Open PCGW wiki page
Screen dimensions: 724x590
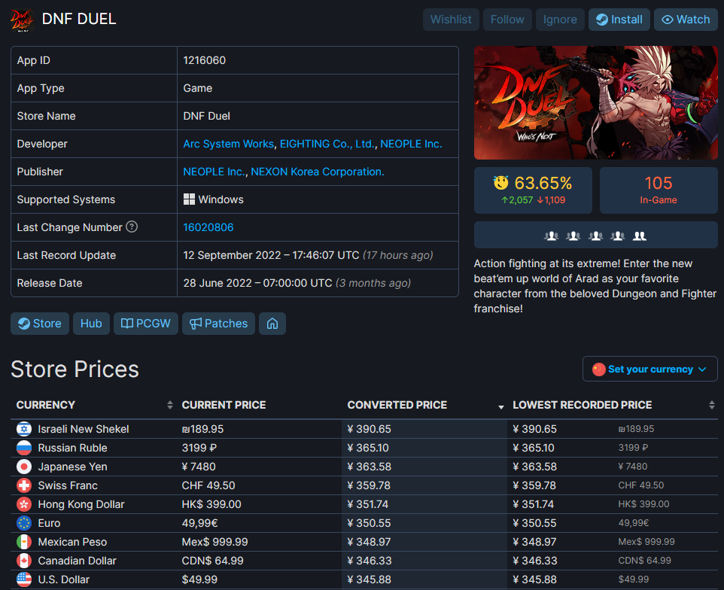coord(145,324)
